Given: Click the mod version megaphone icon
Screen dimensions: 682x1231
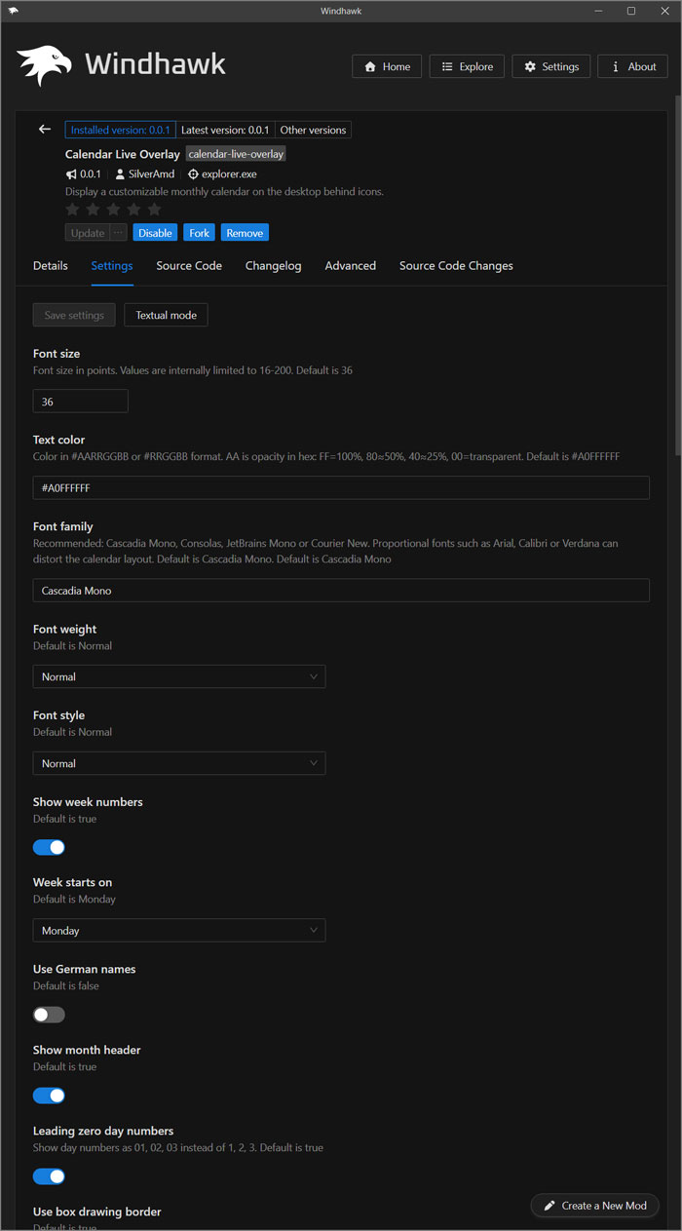Looking at the screenshot, I should tap(71, 174).
